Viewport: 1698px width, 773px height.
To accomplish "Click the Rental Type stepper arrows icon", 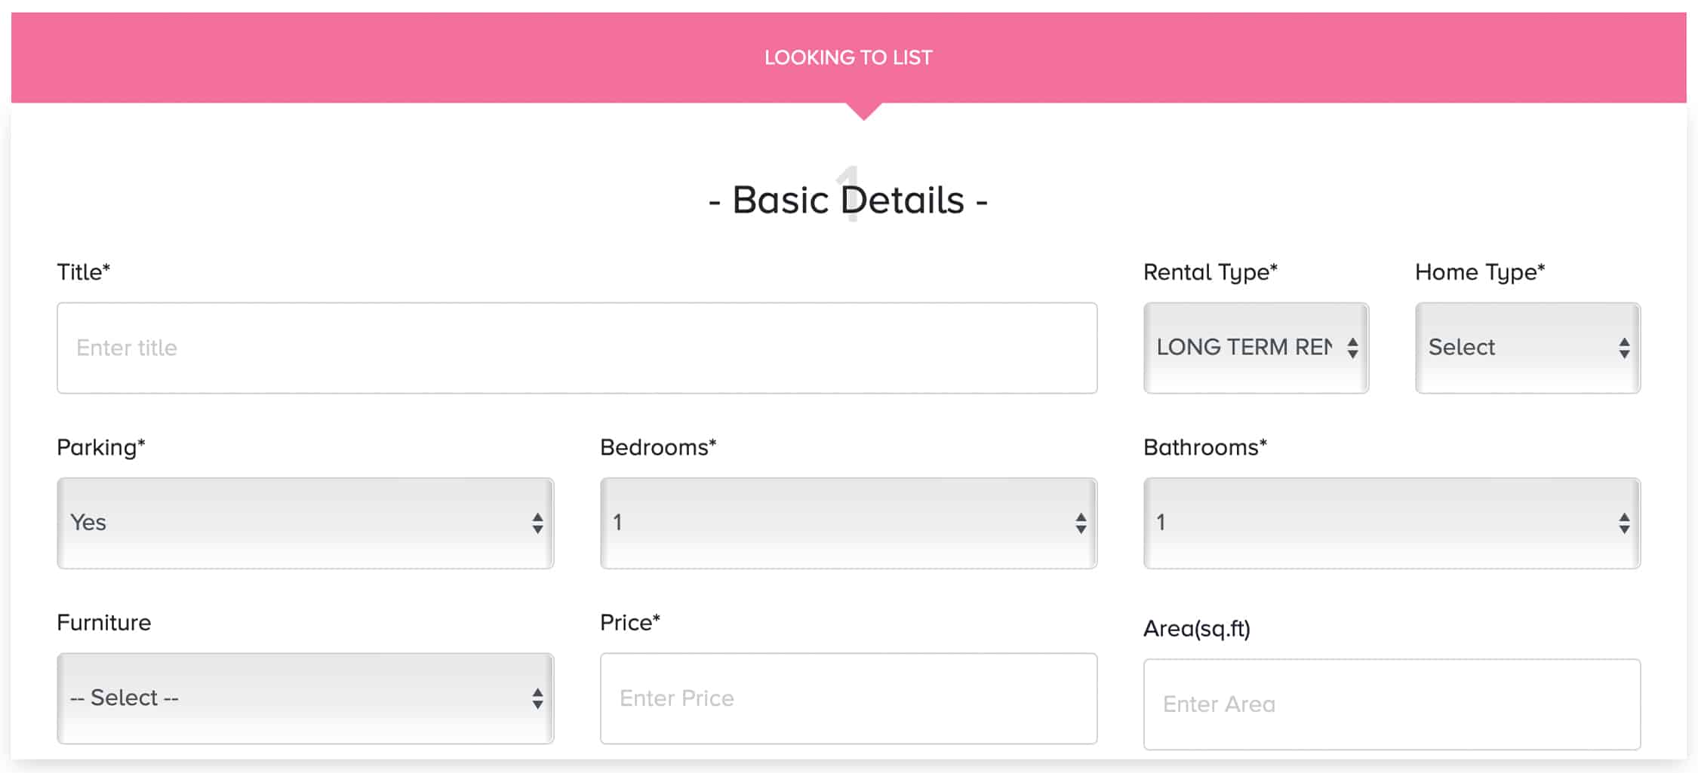I will [1352, 348].
